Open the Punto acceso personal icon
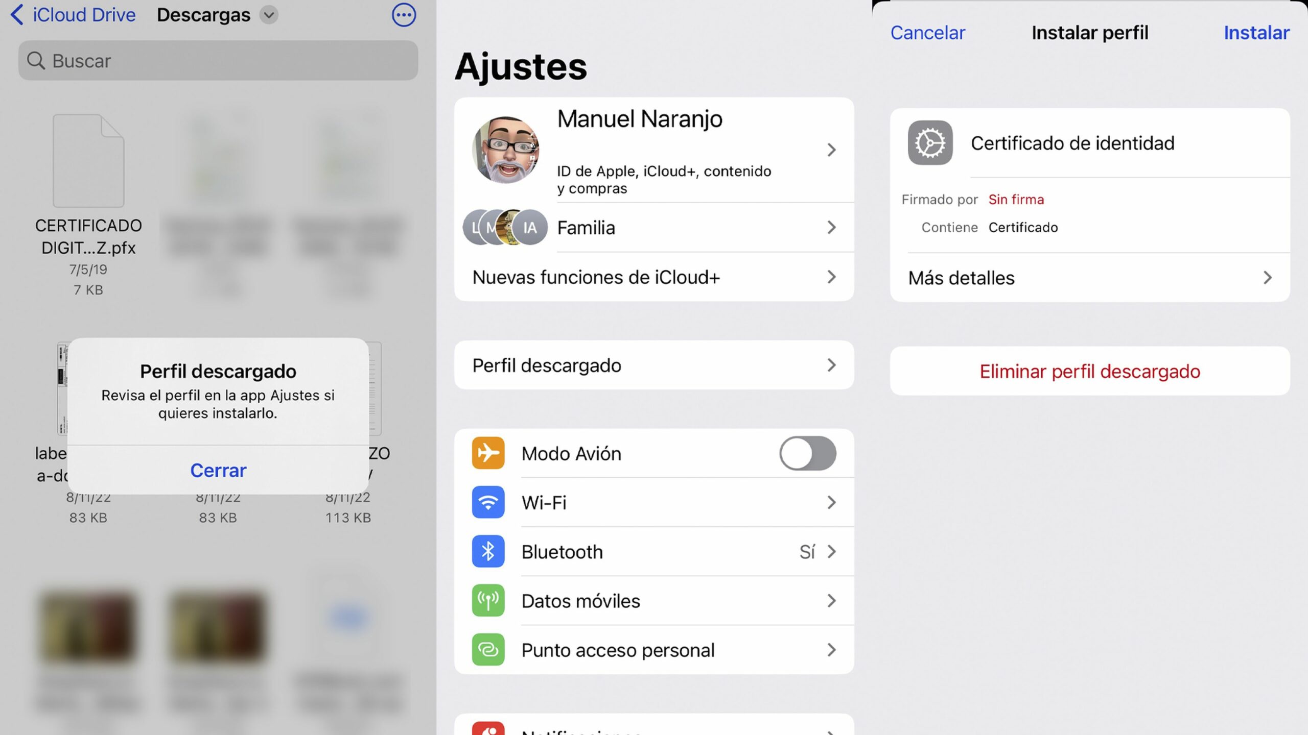 (x=489, y=650)
